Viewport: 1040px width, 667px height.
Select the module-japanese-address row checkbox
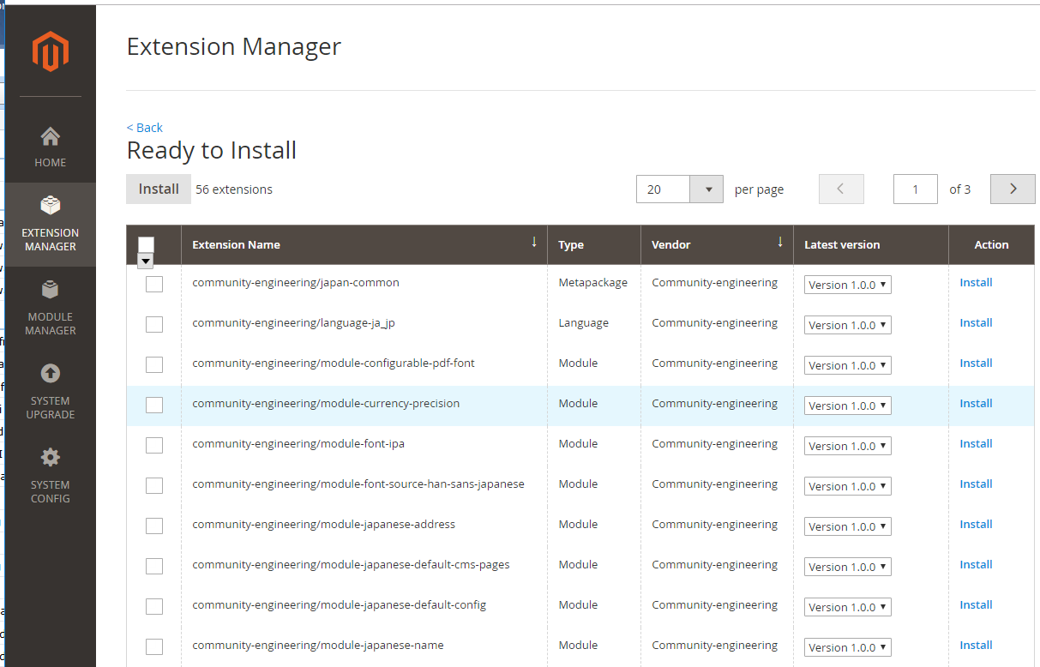coord(154,526)
